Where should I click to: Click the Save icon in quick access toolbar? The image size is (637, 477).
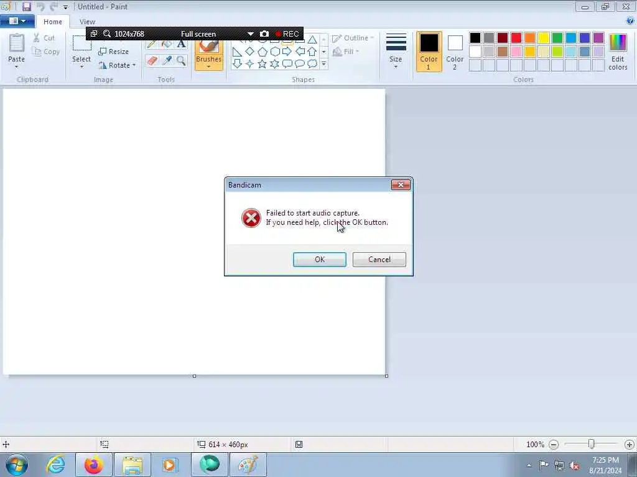coord(26,6)
